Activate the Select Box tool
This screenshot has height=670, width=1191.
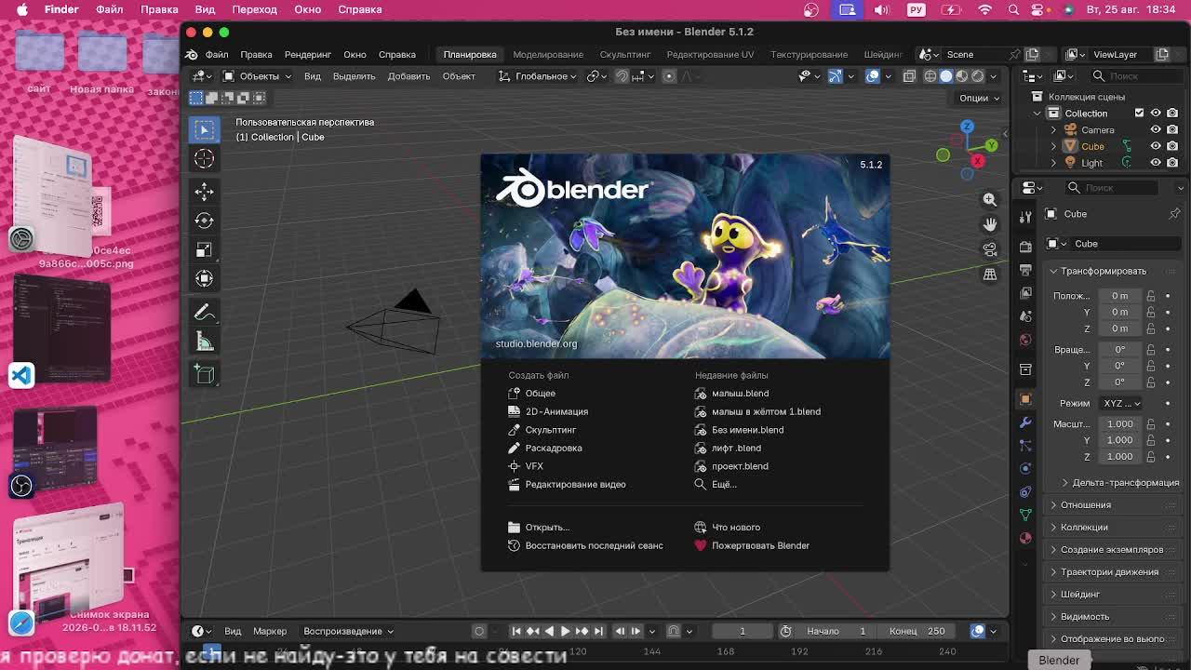204,128
